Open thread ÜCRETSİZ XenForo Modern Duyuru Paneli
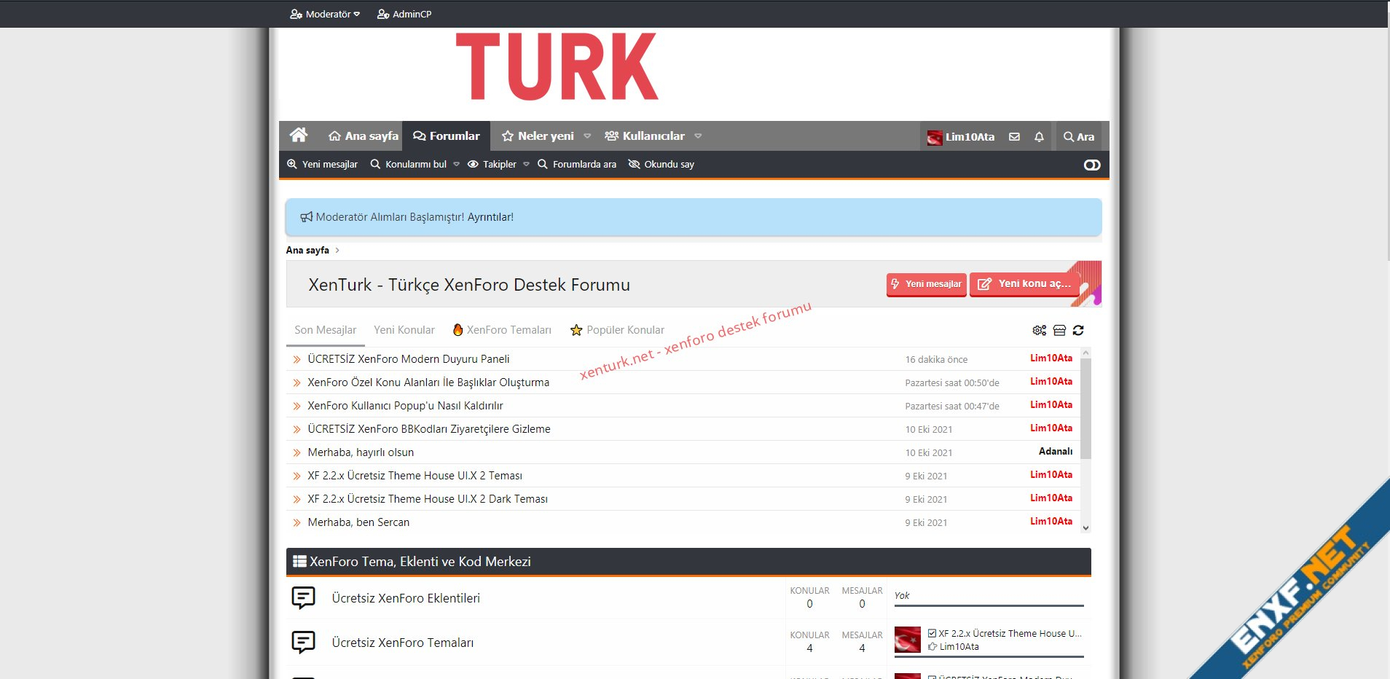Viewport: 1390px width, 679px height. click(x=408, y=359)
